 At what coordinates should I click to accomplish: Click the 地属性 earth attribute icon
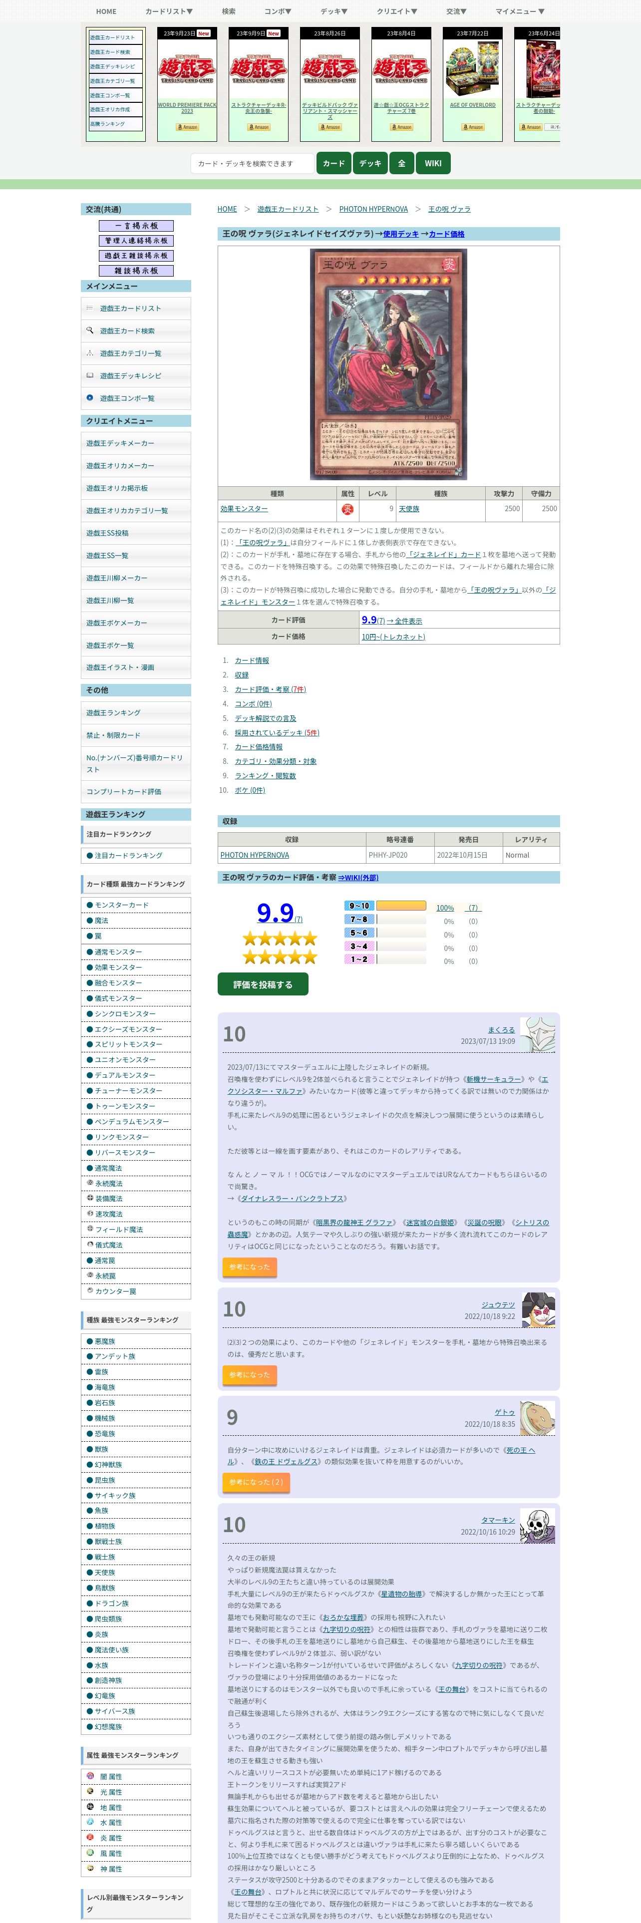90,1807
